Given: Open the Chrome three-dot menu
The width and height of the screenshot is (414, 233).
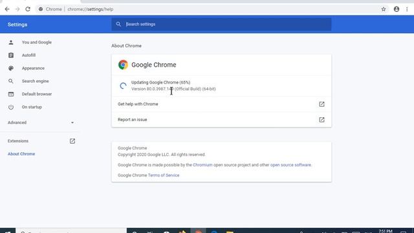Looking at the screenshot, I should click(x=407, y=9).
